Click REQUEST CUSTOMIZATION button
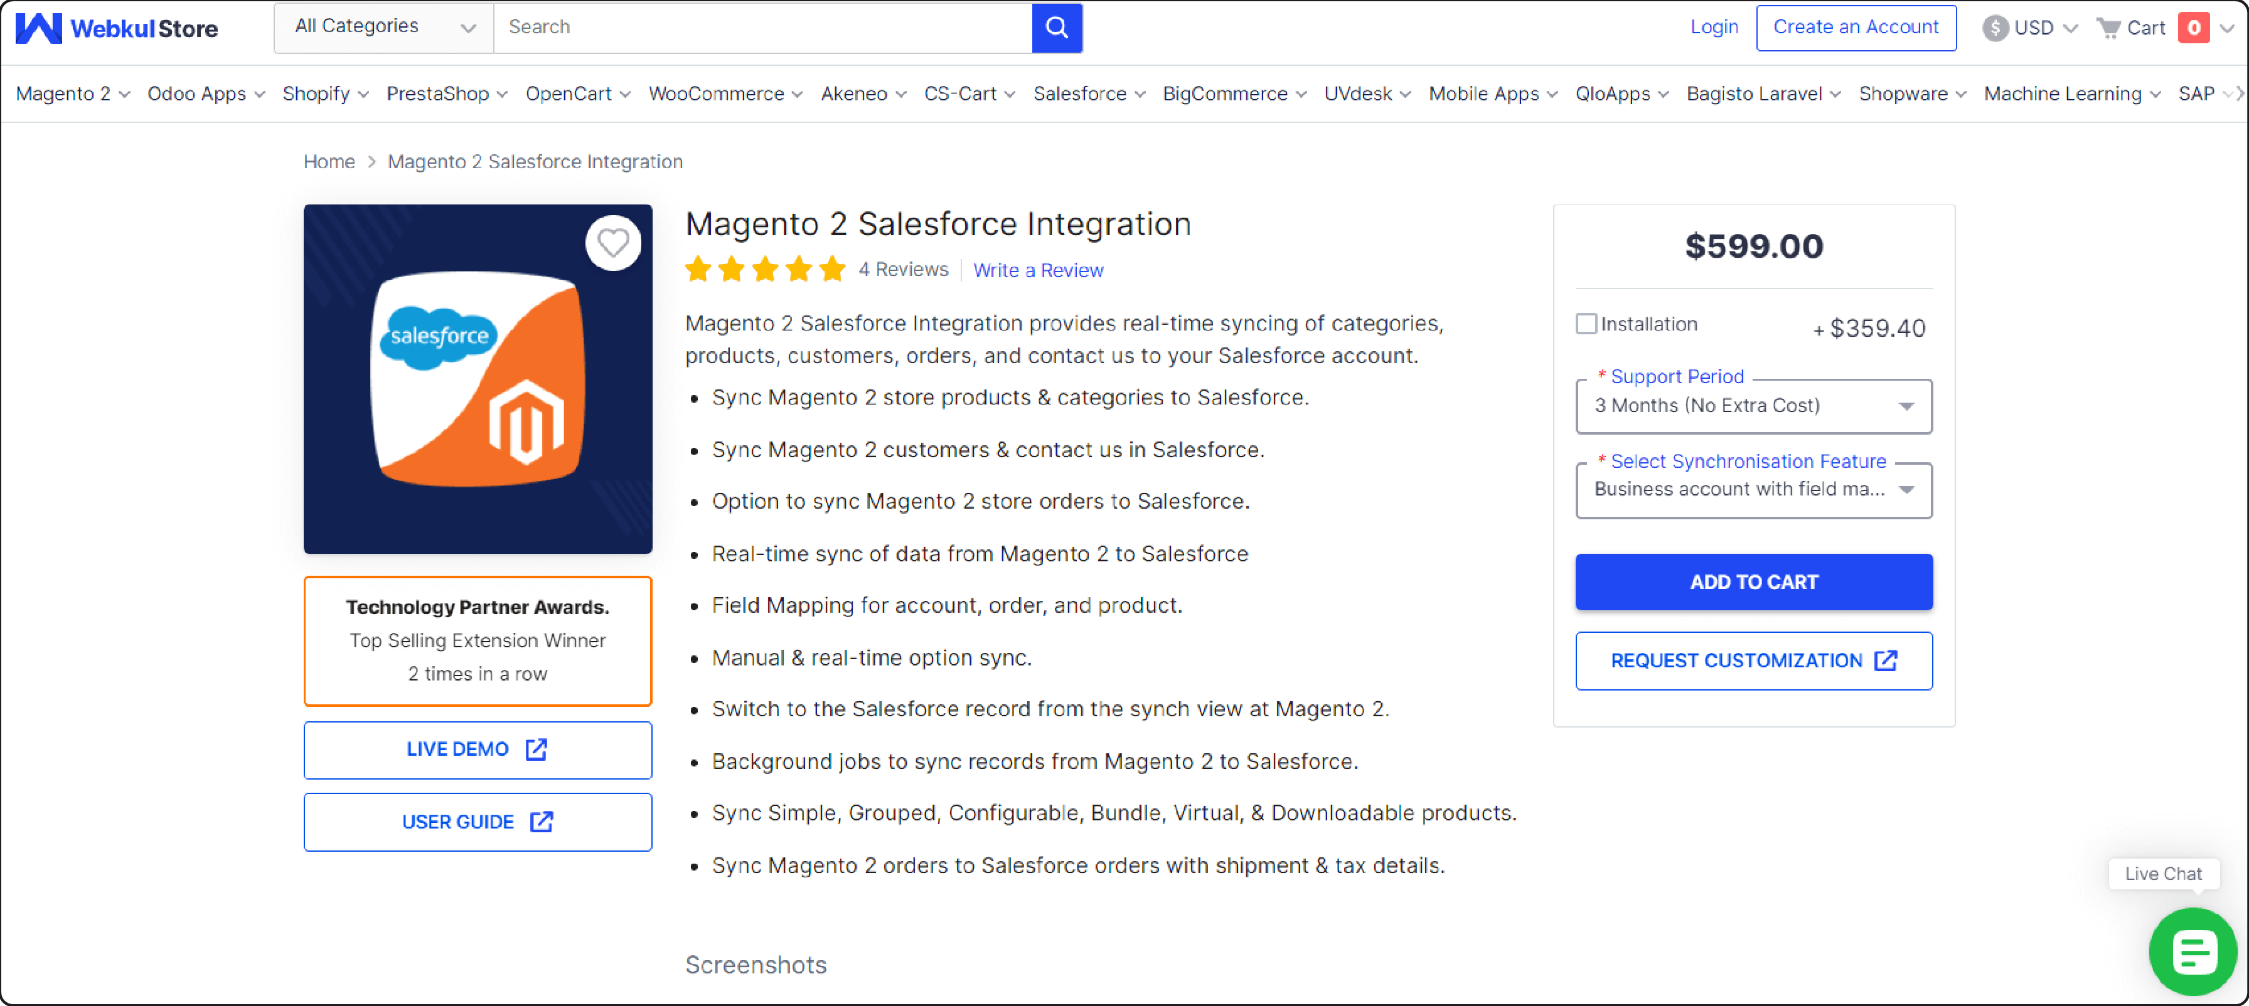The width and height of the screenshot is (2249, 1006). tap(1753, 661)
